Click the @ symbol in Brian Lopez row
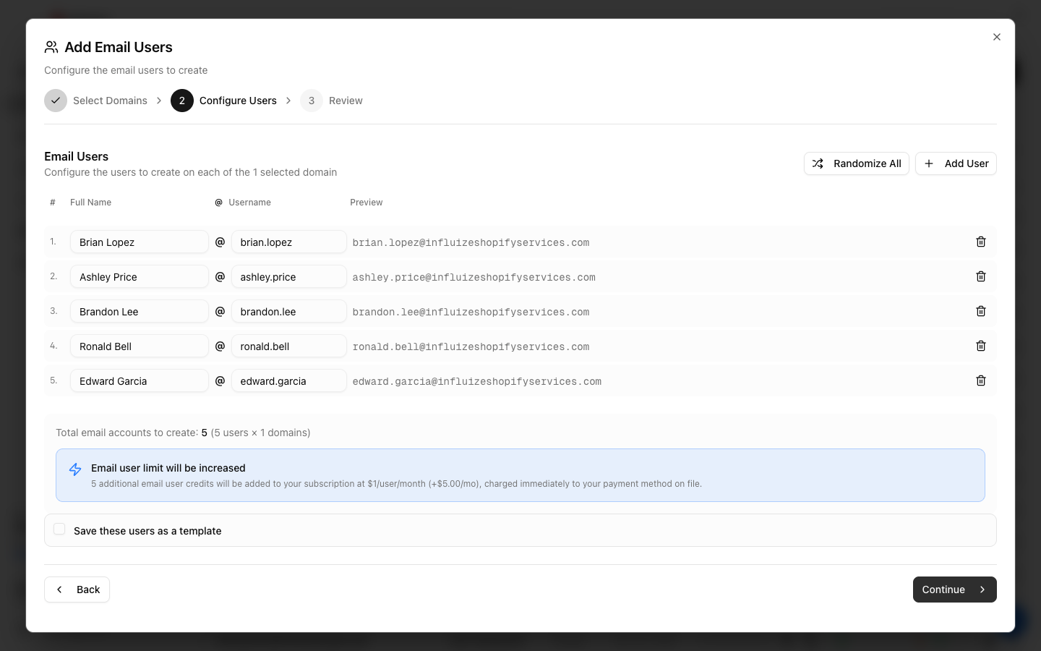 [x=220, y=242]
